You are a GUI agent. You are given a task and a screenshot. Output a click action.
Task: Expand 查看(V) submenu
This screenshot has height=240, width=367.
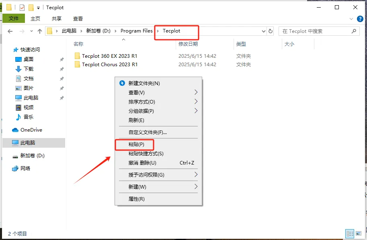tap(158, 93)
